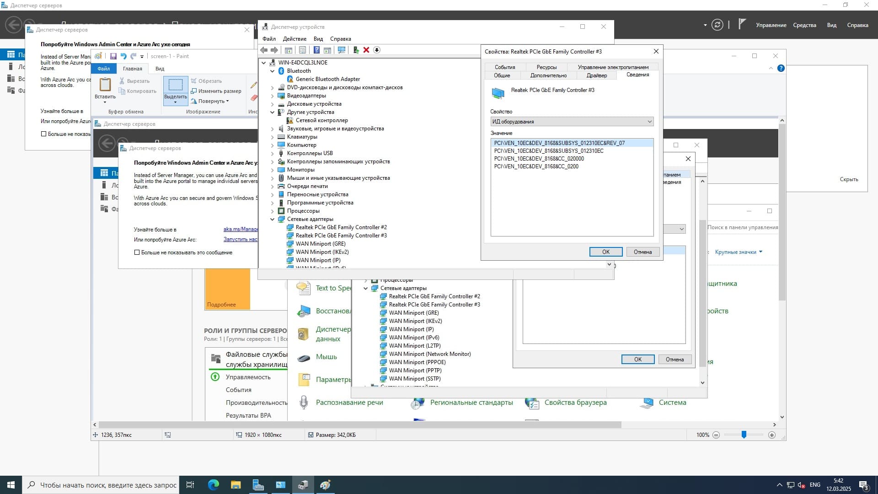878x494 pixels.
Task: Click blue Help icon in Device Manager toolbar
Action: 316,50
